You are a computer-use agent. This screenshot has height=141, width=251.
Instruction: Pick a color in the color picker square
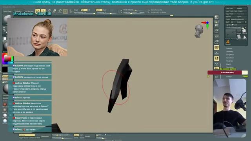click(7, 58)
